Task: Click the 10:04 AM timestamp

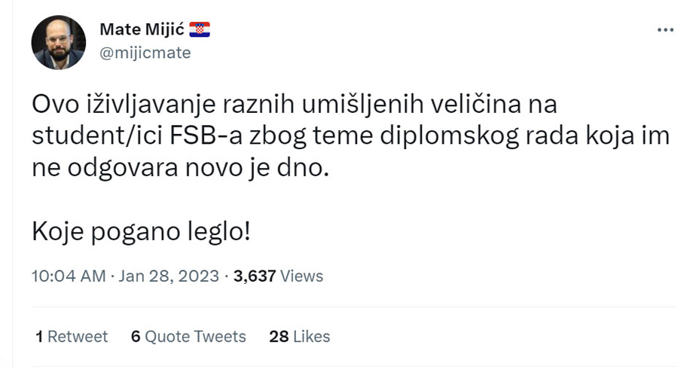Action: [x=68, y=276]
